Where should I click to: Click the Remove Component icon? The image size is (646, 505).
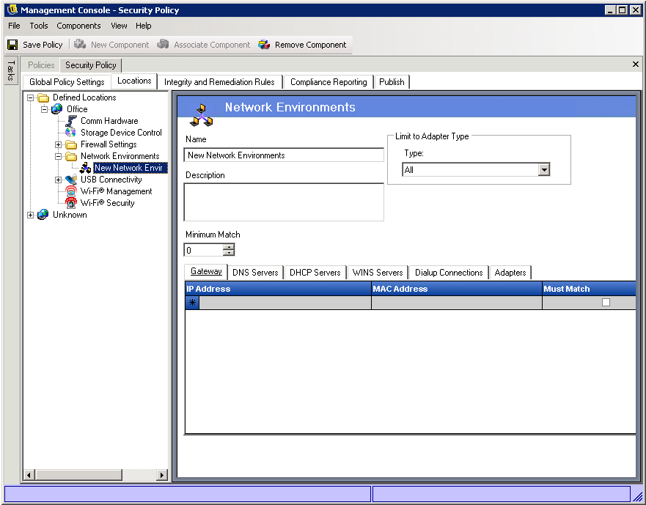pos(264,45)
